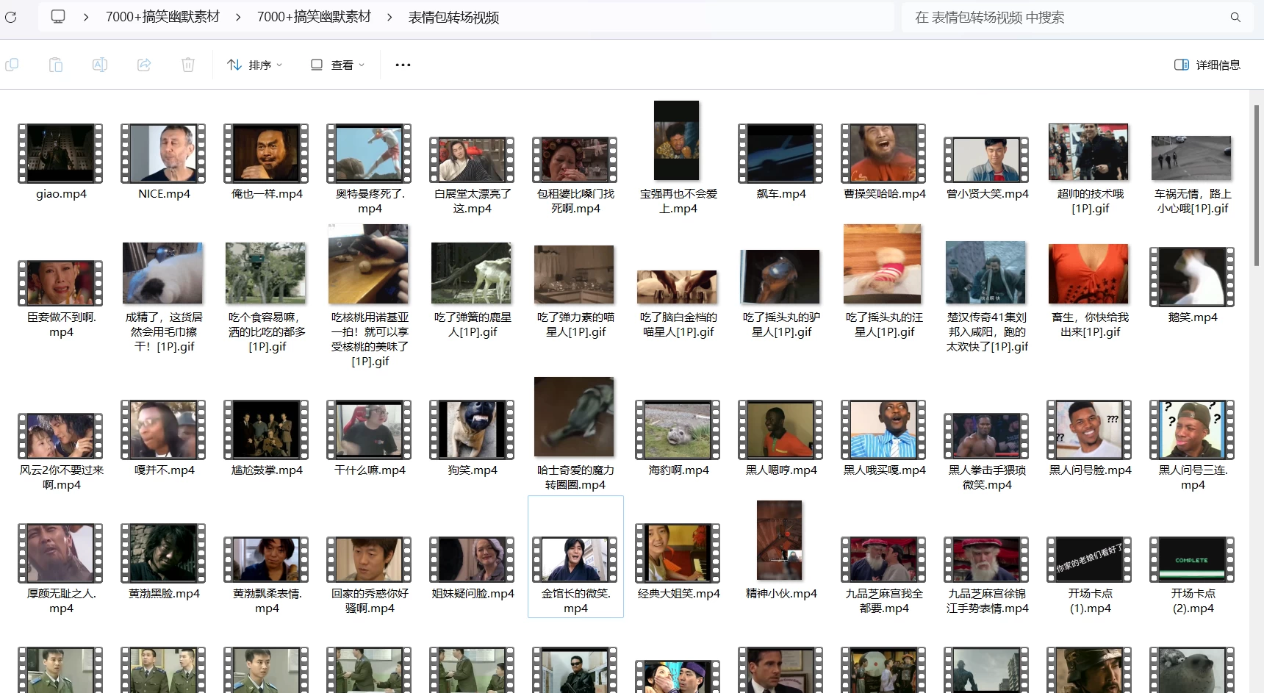Select the 奥特曼疼死了.mp4 thumbnail
1264x693 pixels.
[x=369, y=153]
